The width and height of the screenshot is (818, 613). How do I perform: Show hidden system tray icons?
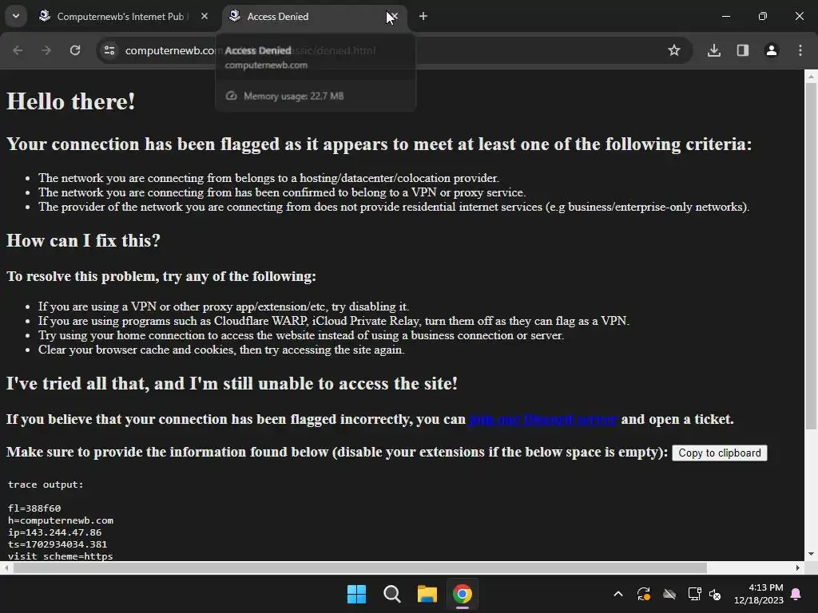click(618, 594)
